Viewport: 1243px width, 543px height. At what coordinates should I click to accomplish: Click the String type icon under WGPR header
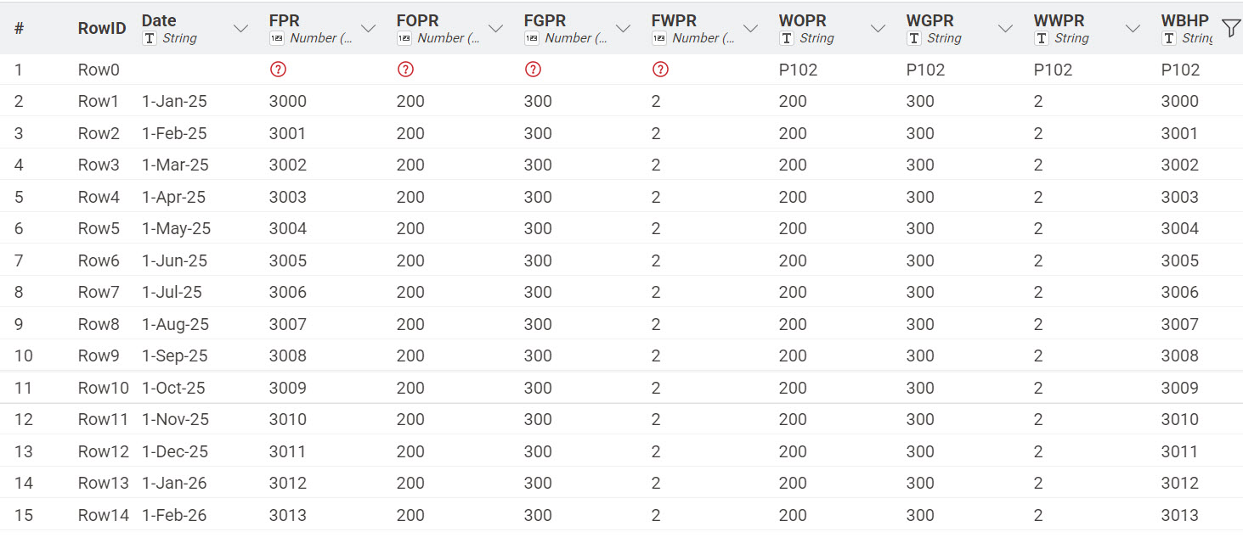tap(914, 38)
